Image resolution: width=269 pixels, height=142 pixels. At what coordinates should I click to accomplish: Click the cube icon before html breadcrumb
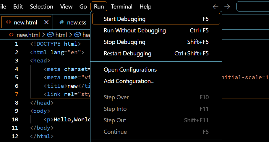pyautogui.click(x=51, y=35)
